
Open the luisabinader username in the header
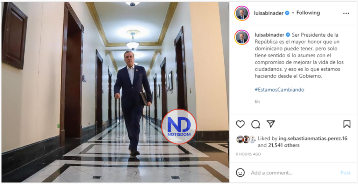(269, 13)
